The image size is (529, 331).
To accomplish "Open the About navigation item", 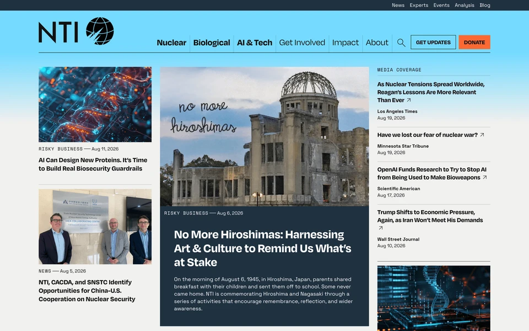I will [377, 42].
